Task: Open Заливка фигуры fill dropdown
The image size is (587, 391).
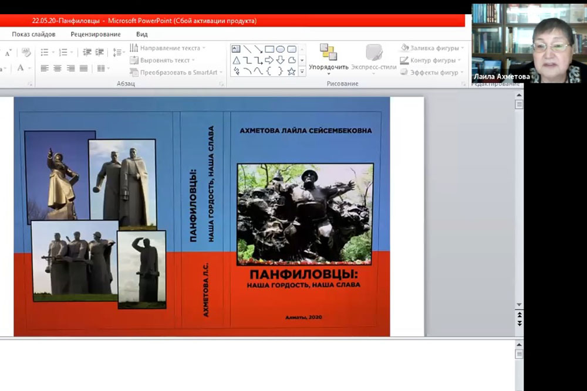Action: click(x=433, y=48)
